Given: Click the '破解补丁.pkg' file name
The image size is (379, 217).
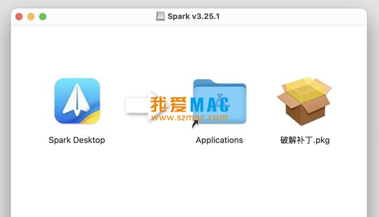Looking at the screenshot, I should point(305,140).
